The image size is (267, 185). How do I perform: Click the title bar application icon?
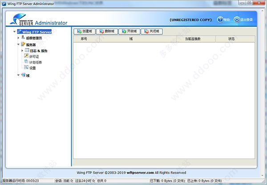tap(4, 4)
